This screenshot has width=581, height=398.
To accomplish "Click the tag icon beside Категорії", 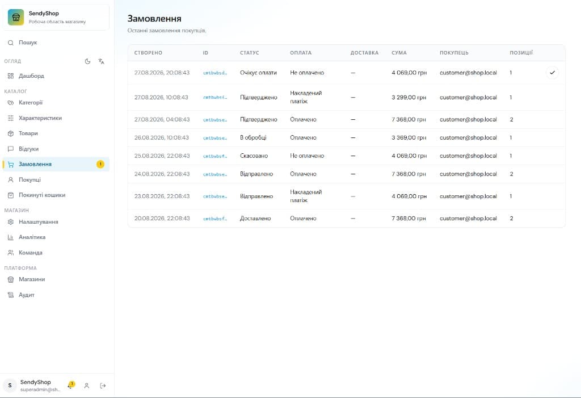I will (11, 103).
